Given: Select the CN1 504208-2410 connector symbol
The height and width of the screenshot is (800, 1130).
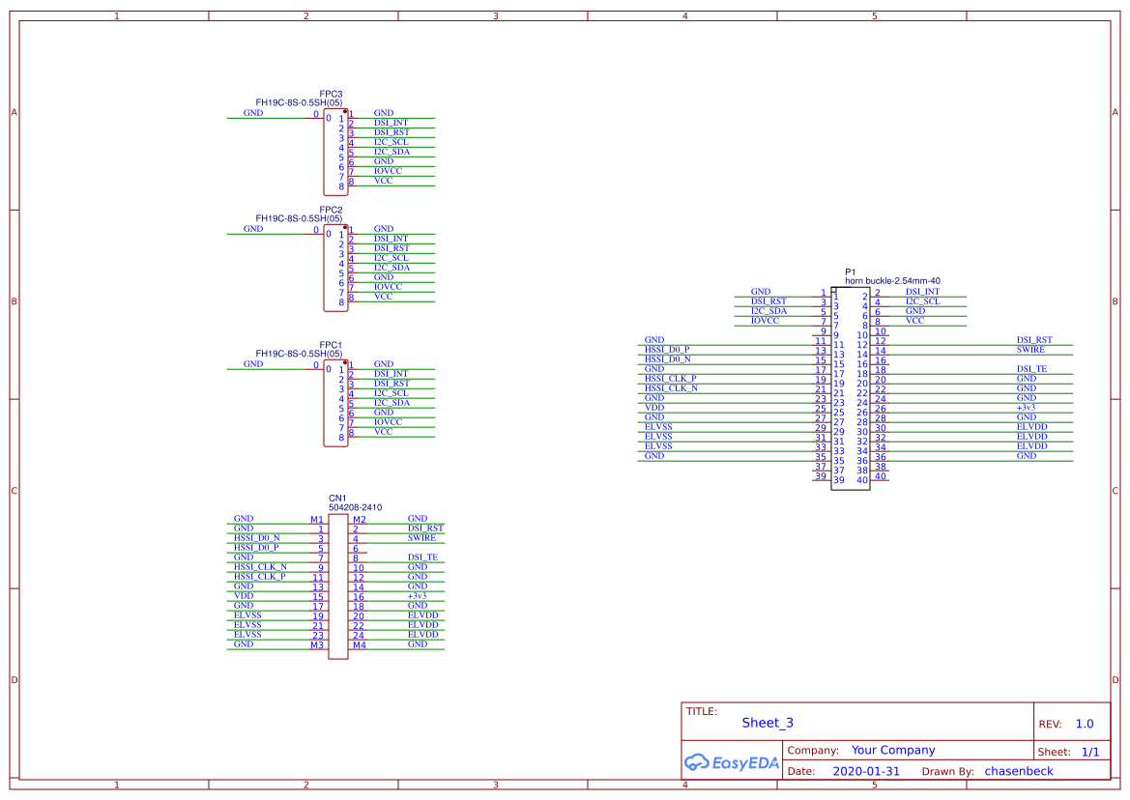Looking at the screenshot, I should (x=337, y=580).
